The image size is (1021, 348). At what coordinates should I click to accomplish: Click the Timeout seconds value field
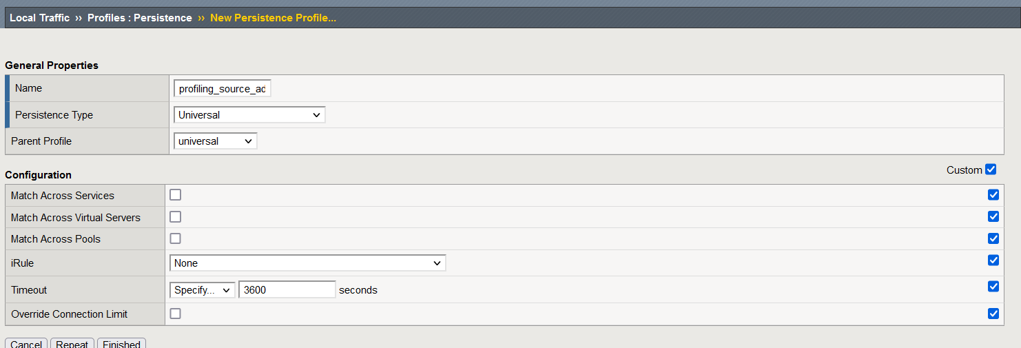tap(287, 290)
